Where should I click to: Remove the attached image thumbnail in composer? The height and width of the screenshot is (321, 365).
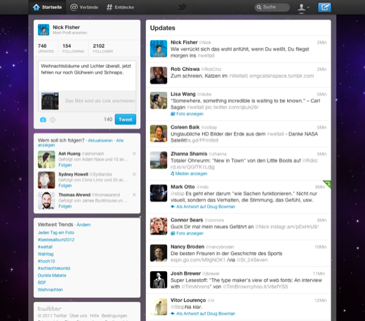[56, 95]
